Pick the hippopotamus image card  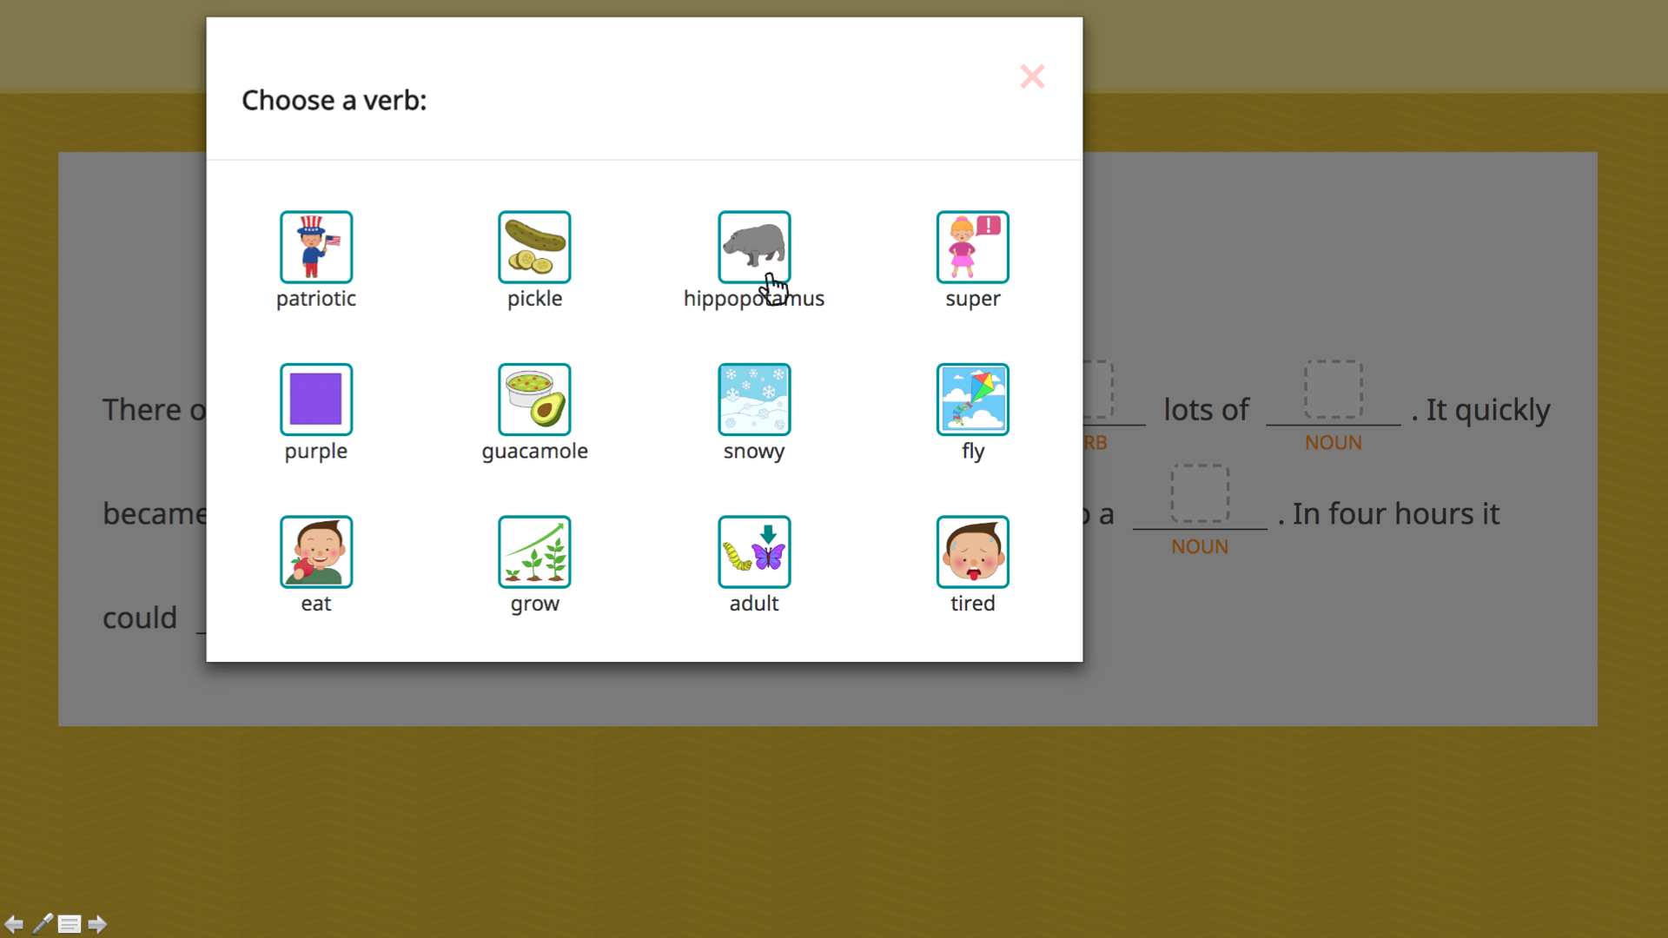753,246
